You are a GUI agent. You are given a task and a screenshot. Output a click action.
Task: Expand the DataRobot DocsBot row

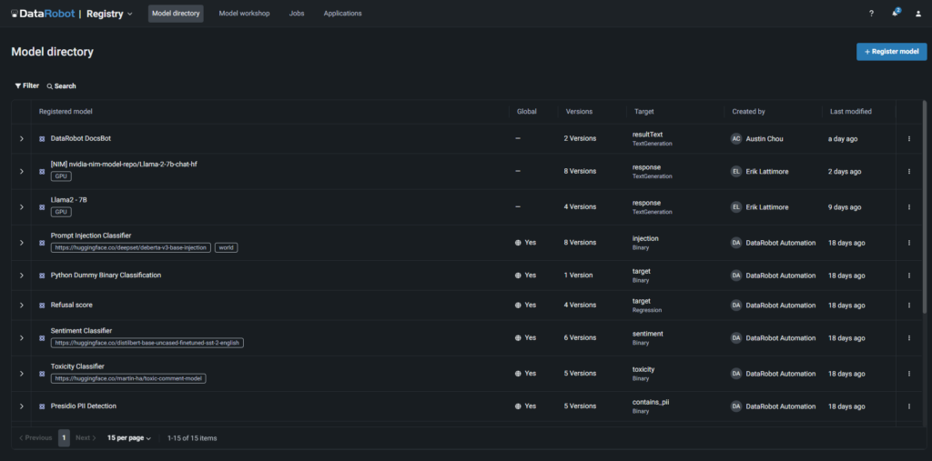(x=21, y=139)
